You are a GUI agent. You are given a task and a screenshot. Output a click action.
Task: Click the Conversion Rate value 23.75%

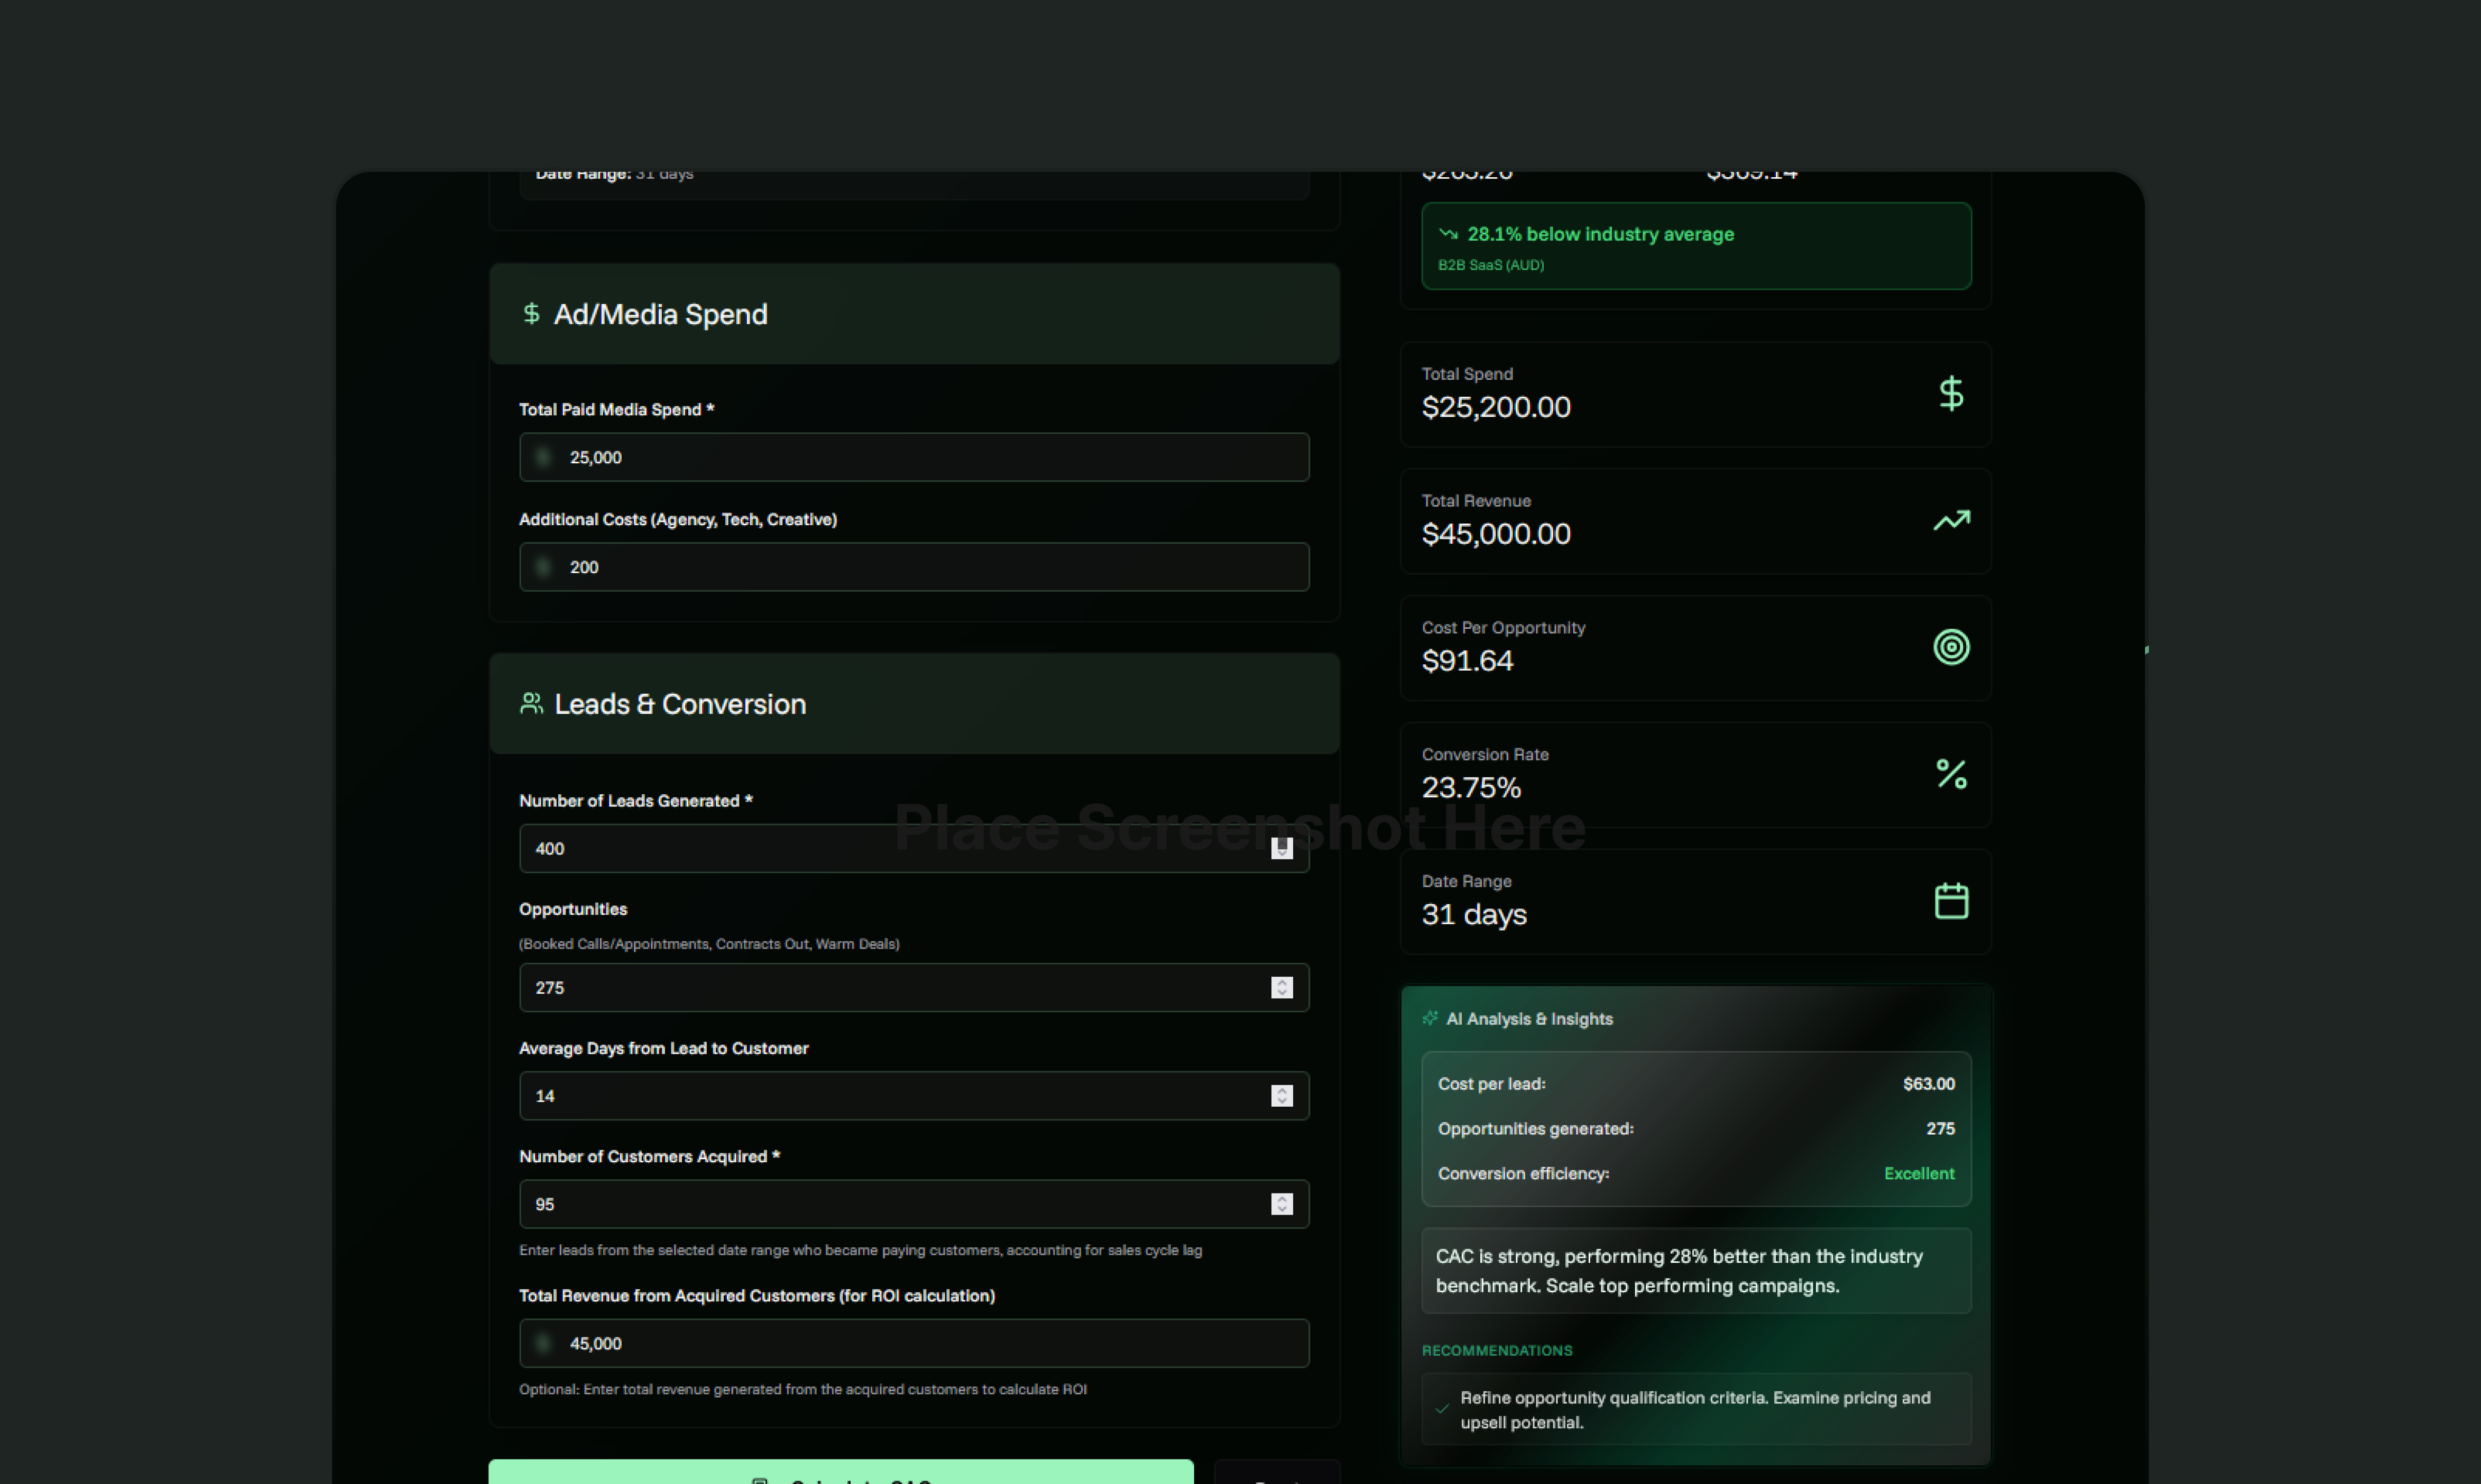(1472, 788)
